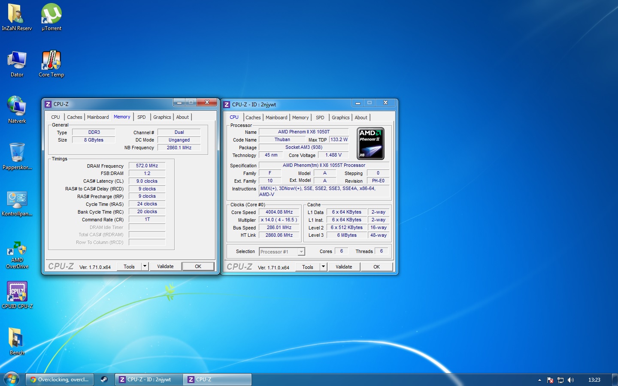Expand Tools dropdown arrow in Memory CPU-Z window
This screenshot has height=386, width=618.
click(x=145, y=266)
